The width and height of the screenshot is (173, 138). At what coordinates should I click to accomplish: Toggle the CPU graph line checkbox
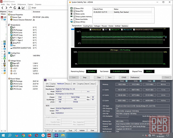click(103, 30)
